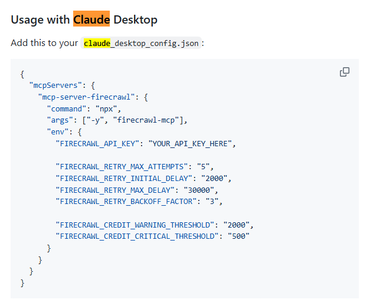The height and width of the screenshot is (306, 373).
Task: Click the highlighted word Claude in heading
Action: click(91, 19)
